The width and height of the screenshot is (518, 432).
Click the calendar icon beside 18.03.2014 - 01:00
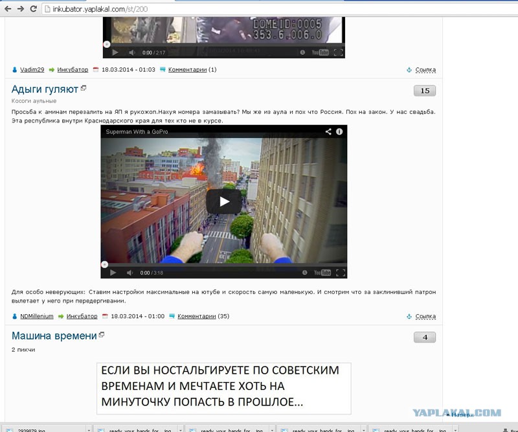point(105,316)
